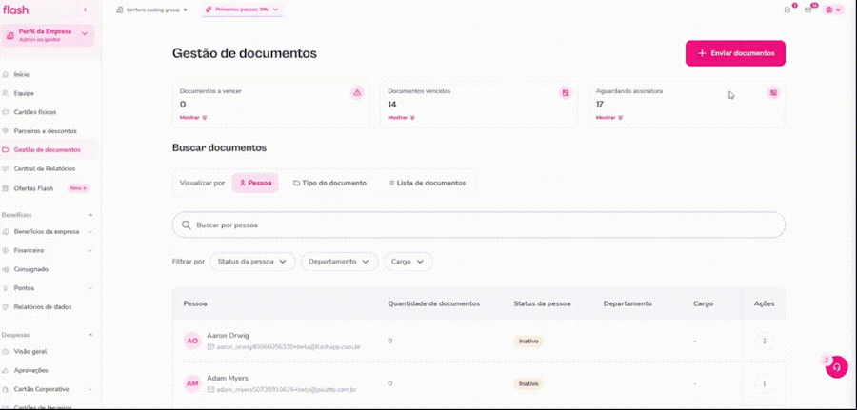Image resolution: width=857 pixels, height=410 pixels.
Task: Open the bertero coding group company selector
Action: click(152, 10)
